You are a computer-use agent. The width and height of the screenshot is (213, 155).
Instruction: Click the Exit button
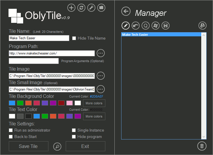pyautogui.click(x=85, y=146)
